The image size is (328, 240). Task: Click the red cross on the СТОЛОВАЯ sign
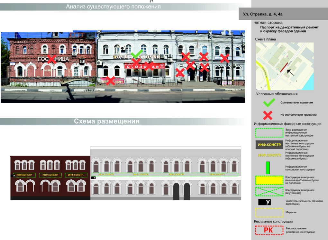coord(149,66)
